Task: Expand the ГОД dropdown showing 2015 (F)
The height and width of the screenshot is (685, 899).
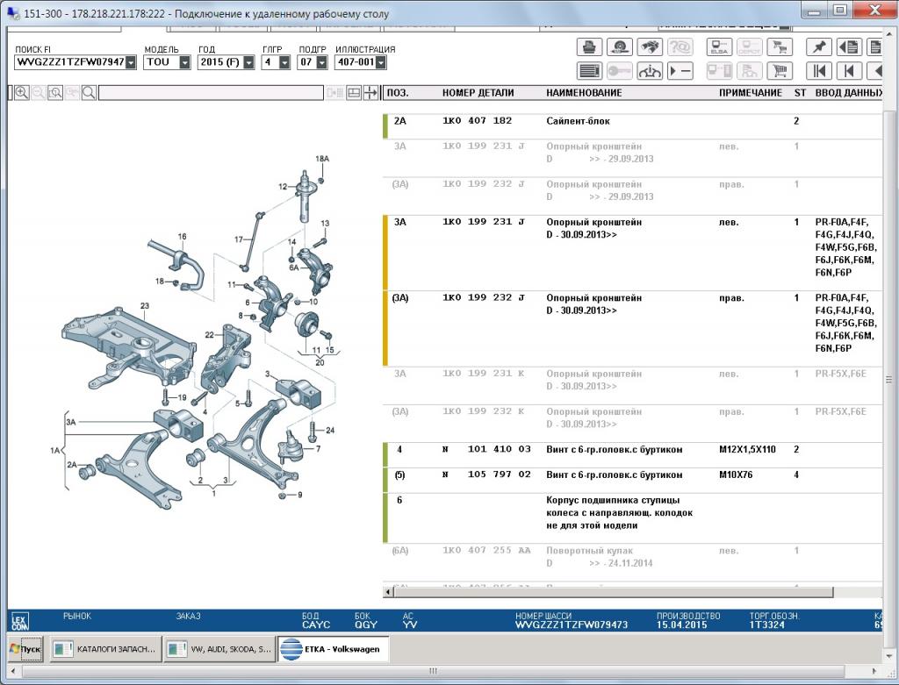Action: click(x=248, y=62)
